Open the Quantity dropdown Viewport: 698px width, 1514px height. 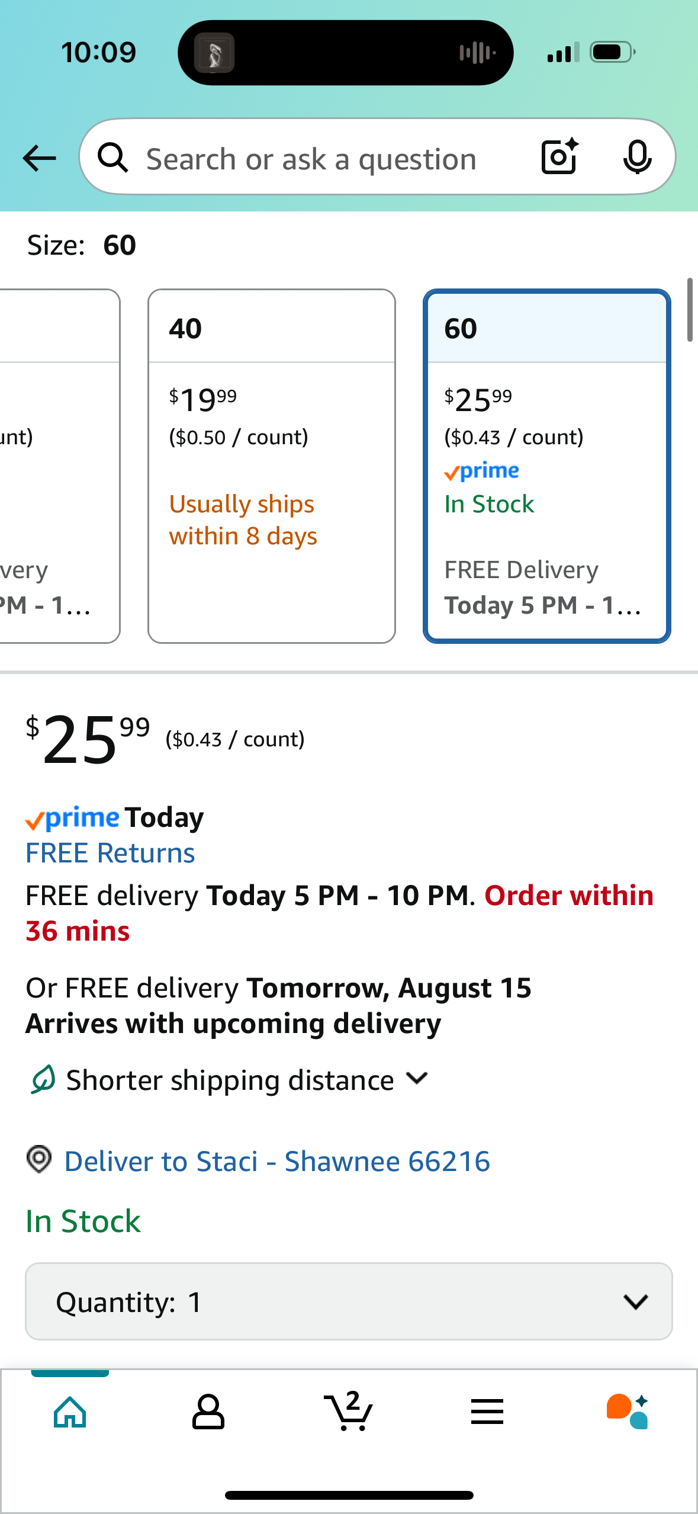[x=349, y=1301]
